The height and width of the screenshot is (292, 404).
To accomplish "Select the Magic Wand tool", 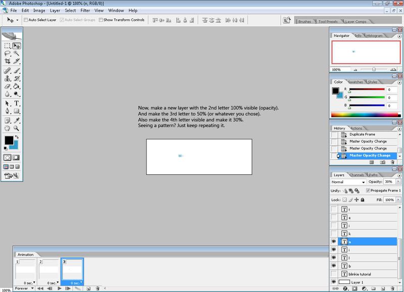I will [17, 54].
